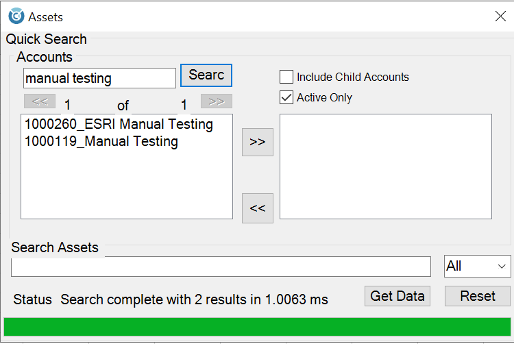Enable Include Child Accounts checkbox
This screenshot has width=514, height=344.
286,77
